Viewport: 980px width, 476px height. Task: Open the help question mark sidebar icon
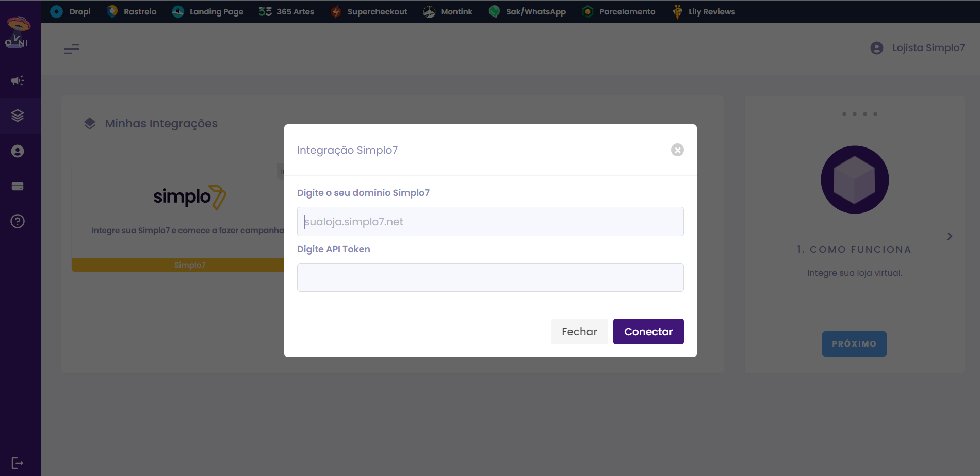pyautogui.click(x=18, y=221)
